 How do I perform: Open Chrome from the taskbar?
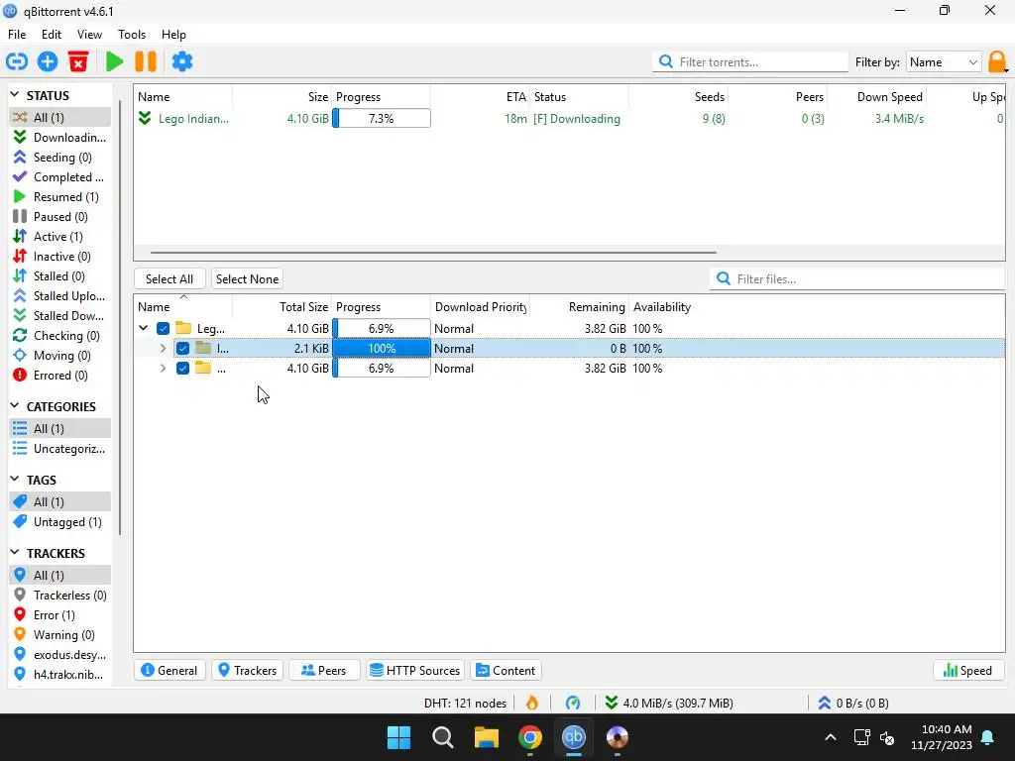click(529, 737)
